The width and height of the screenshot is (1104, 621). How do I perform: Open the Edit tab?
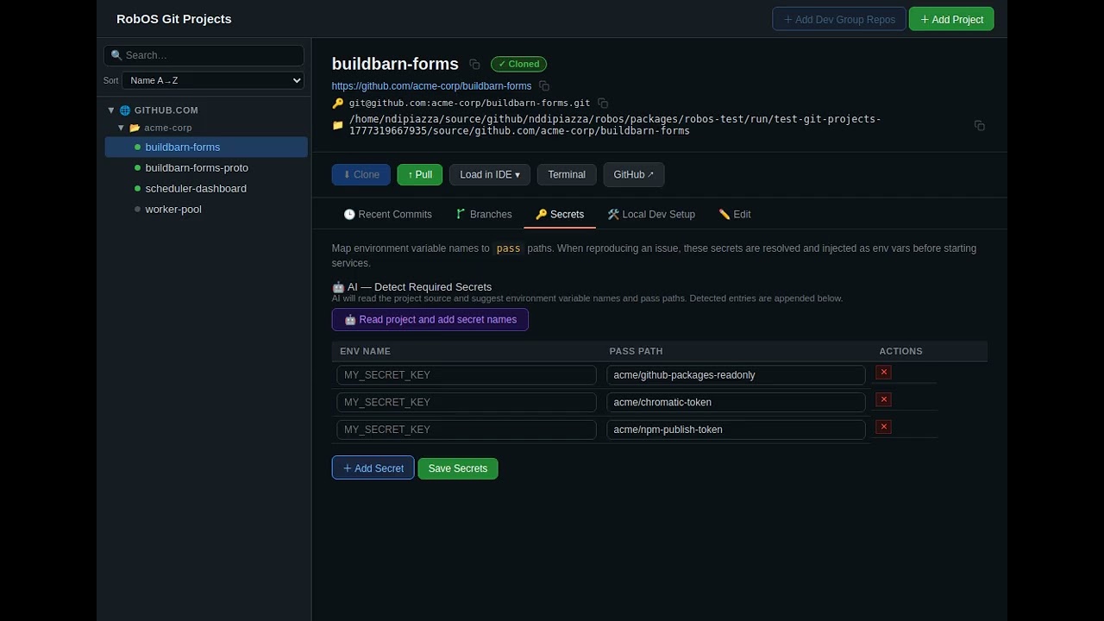pyautogui.click(x=735, y=215)
